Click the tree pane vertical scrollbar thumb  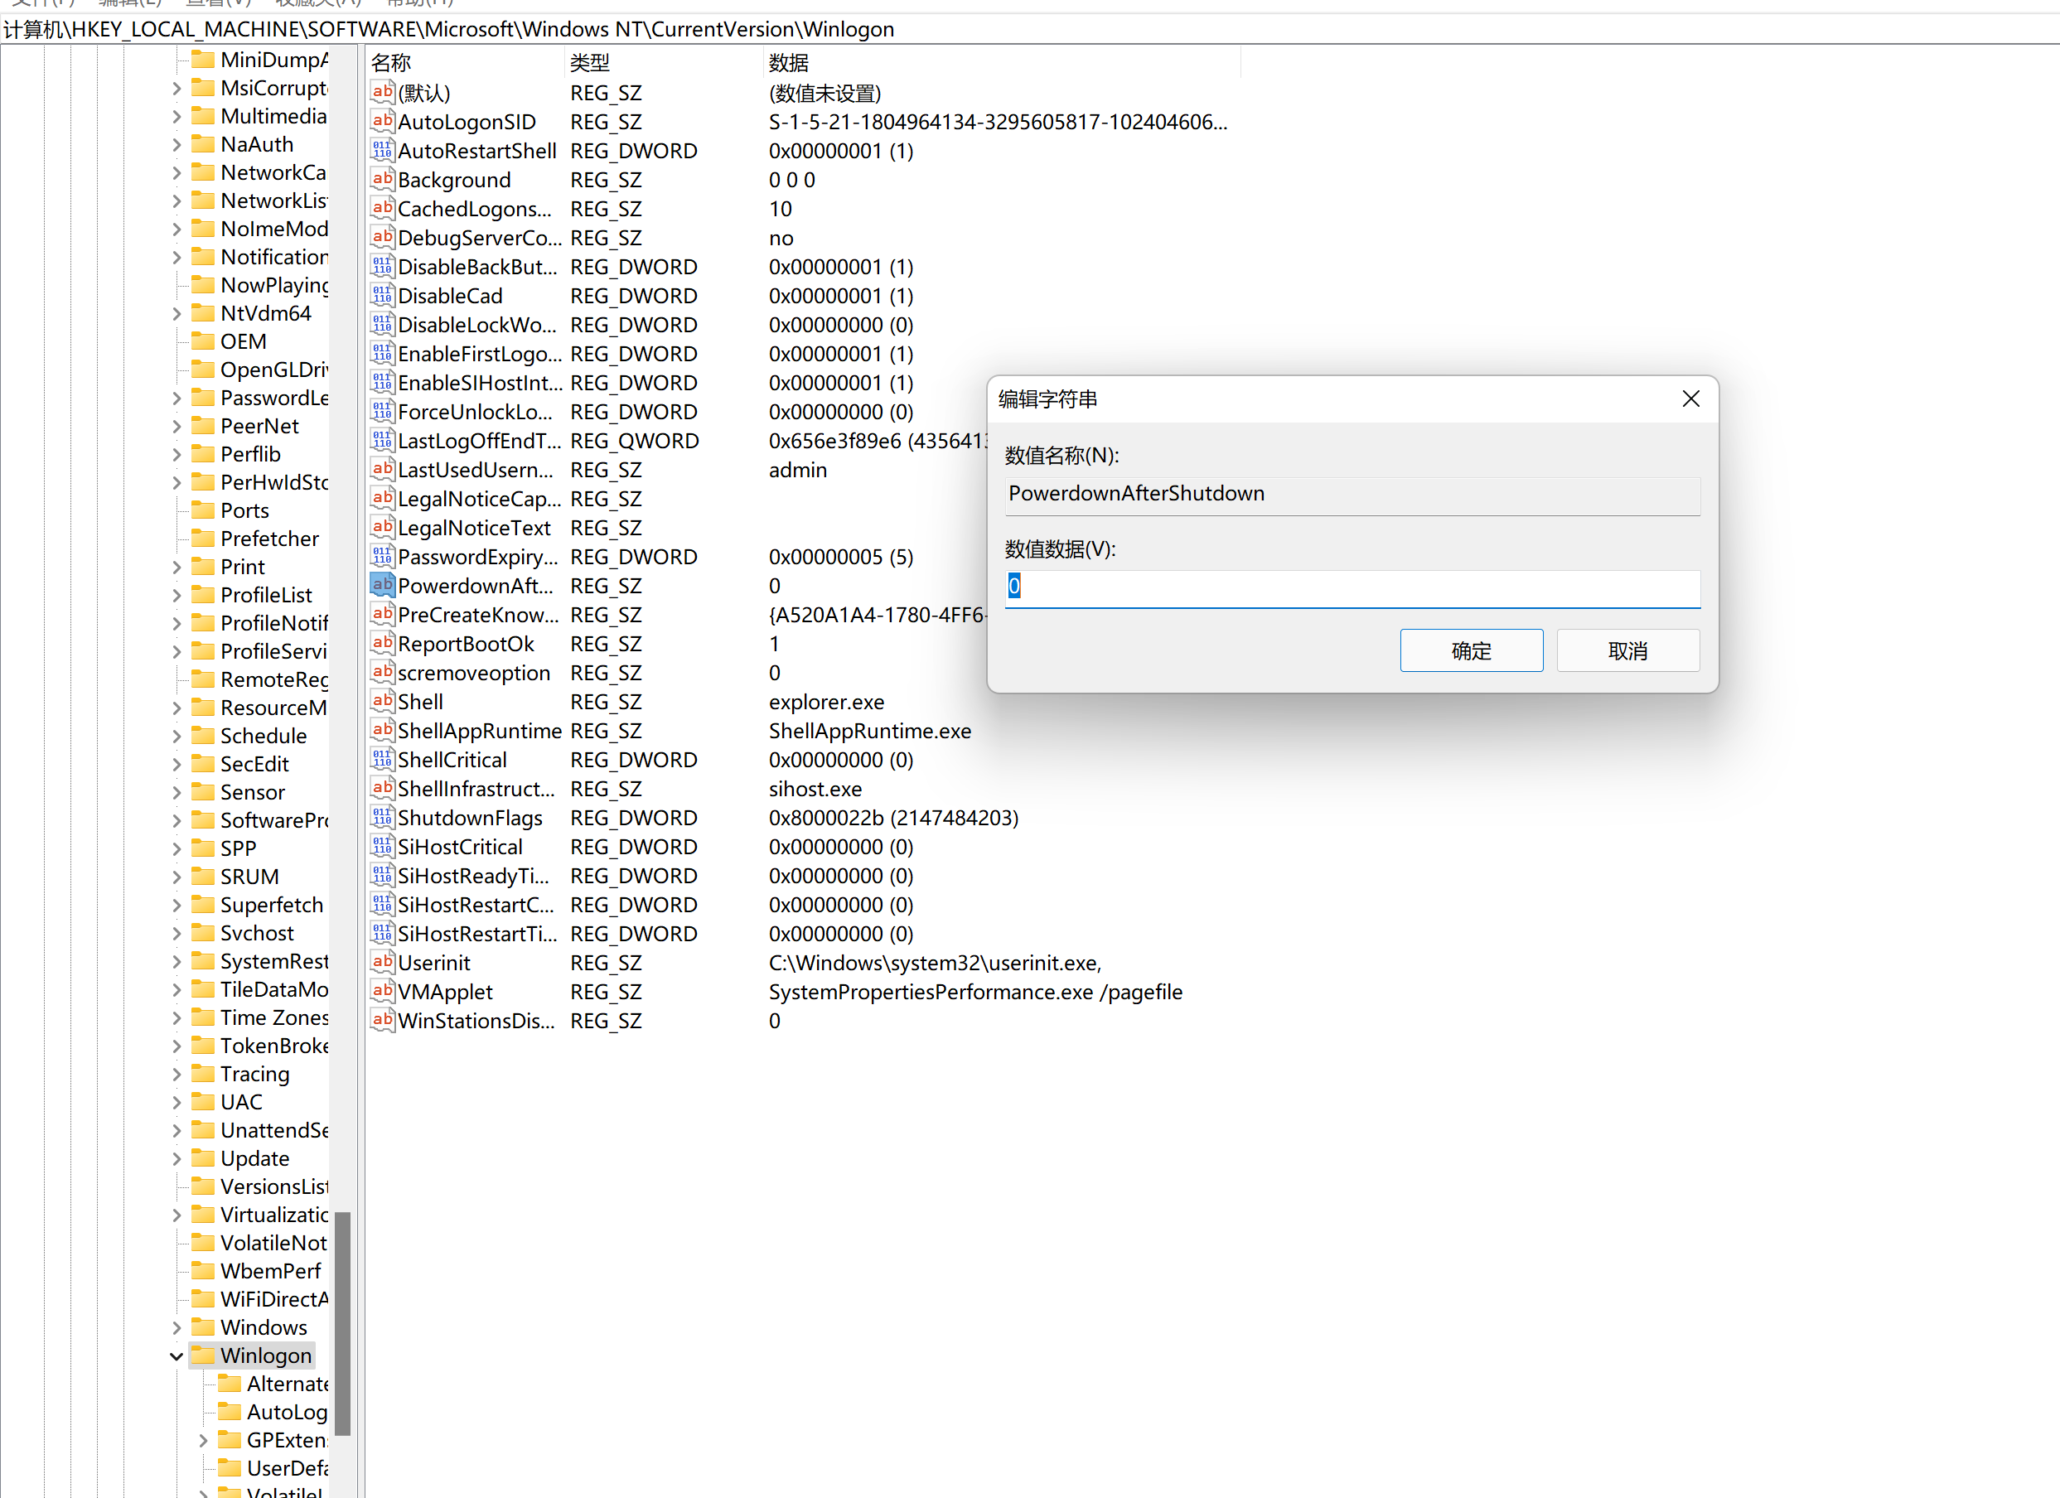pos(342,1322)
